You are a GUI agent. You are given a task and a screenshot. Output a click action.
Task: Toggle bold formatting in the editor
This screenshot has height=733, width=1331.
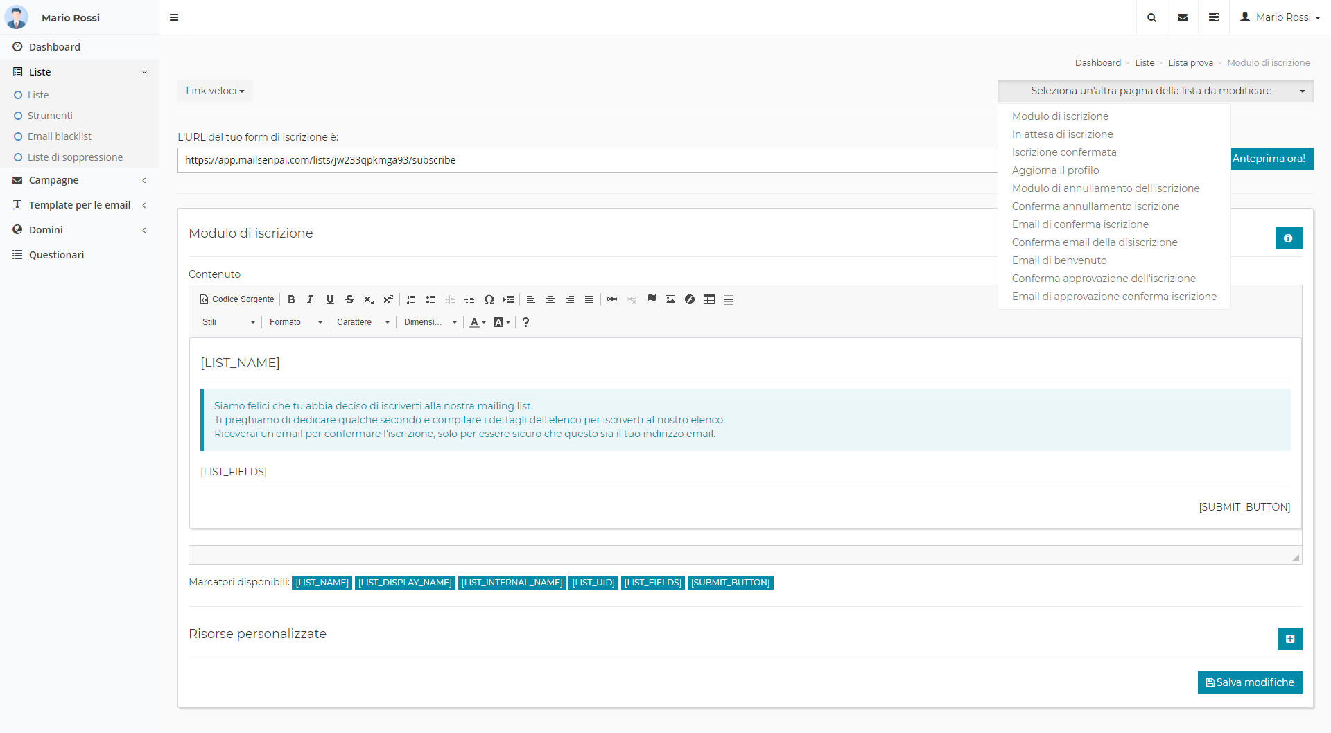tap(291, 299)
